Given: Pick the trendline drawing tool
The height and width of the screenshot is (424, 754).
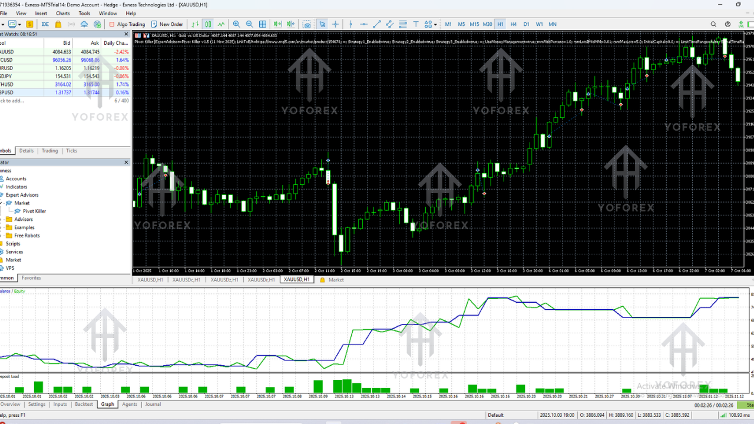Looking at the screenshot, I should pos(376,24).
